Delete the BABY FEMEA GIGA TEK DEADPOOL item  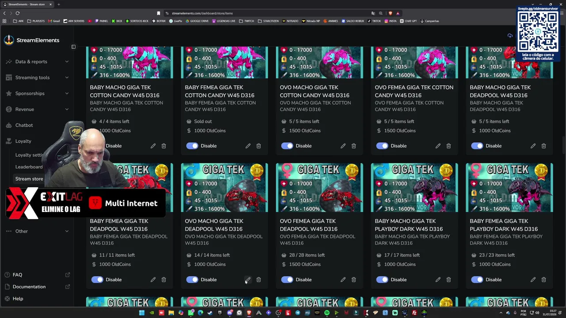[x=164, y=280]
